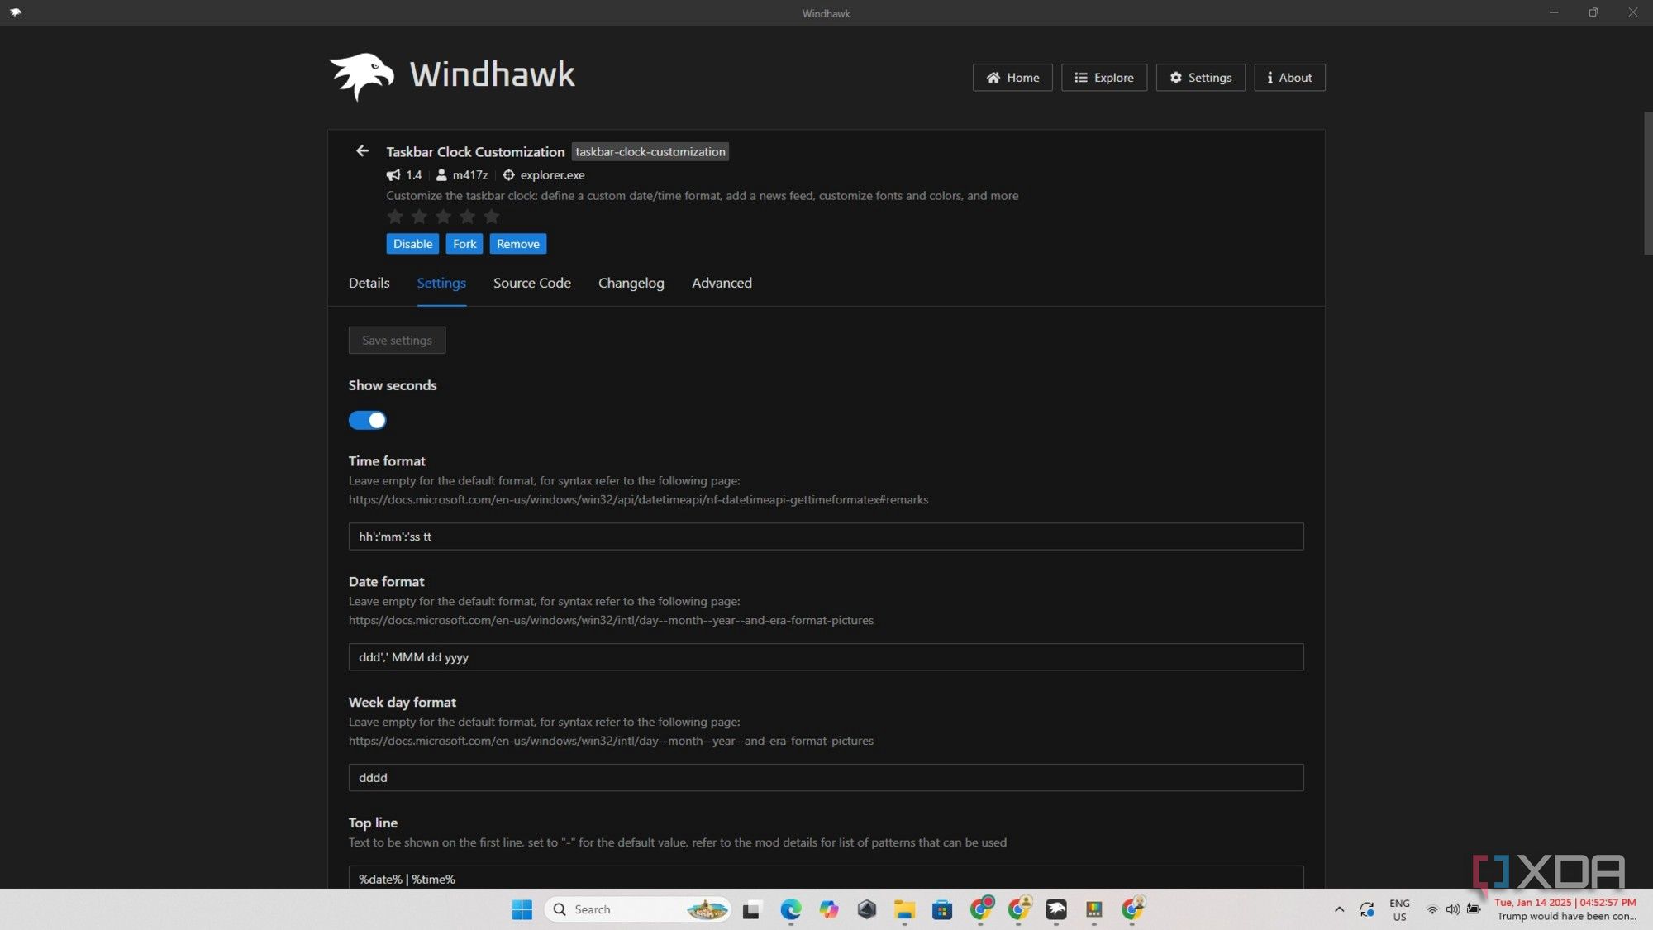Open the Explore page
Viewport: 1653px width, 930px height.
pyautogui.click(x=1104, y=78)
